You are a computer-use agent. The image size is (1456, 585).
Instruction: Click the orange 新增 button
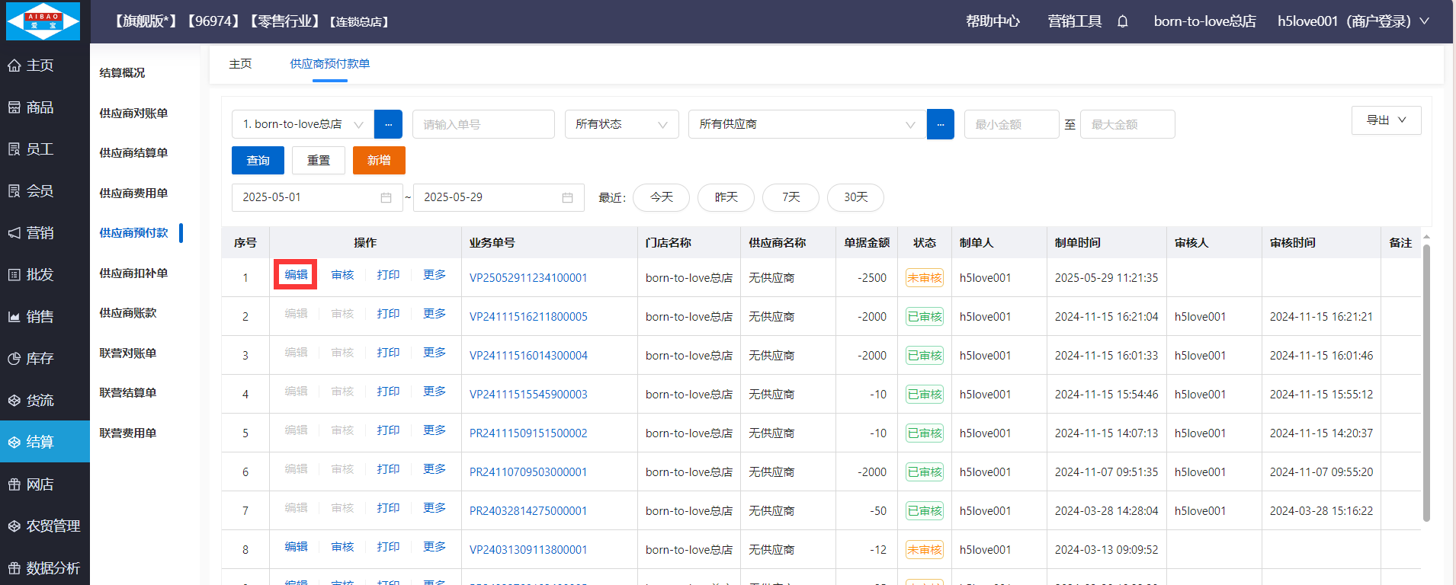coord(379,160)
